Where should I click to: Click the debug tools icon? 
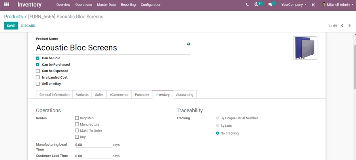point(313,5)
